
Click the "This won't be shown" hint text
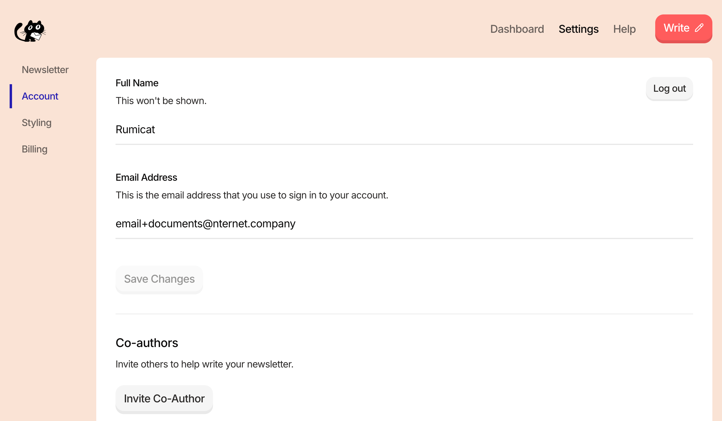(161, 101)
